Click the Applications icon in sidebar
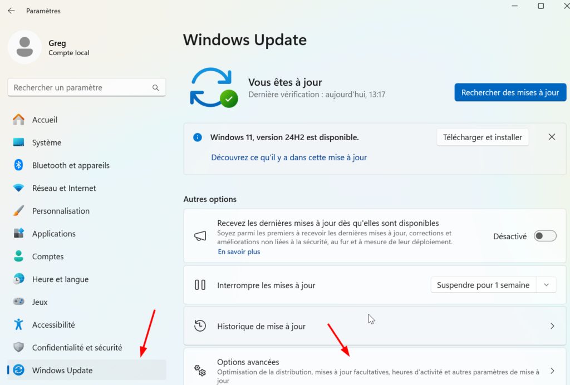This screenshot has height=385, width=570. click(18, 233)
